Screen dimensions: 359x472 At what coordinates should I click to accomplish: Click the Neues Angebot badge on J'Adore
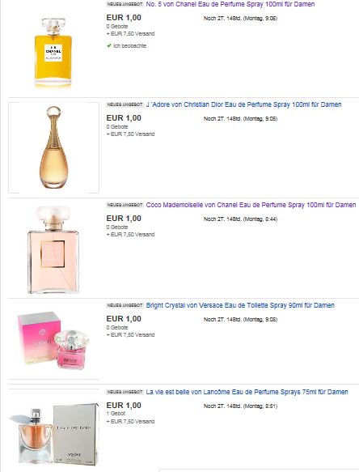pyautogui.click(x=125, y=104)
